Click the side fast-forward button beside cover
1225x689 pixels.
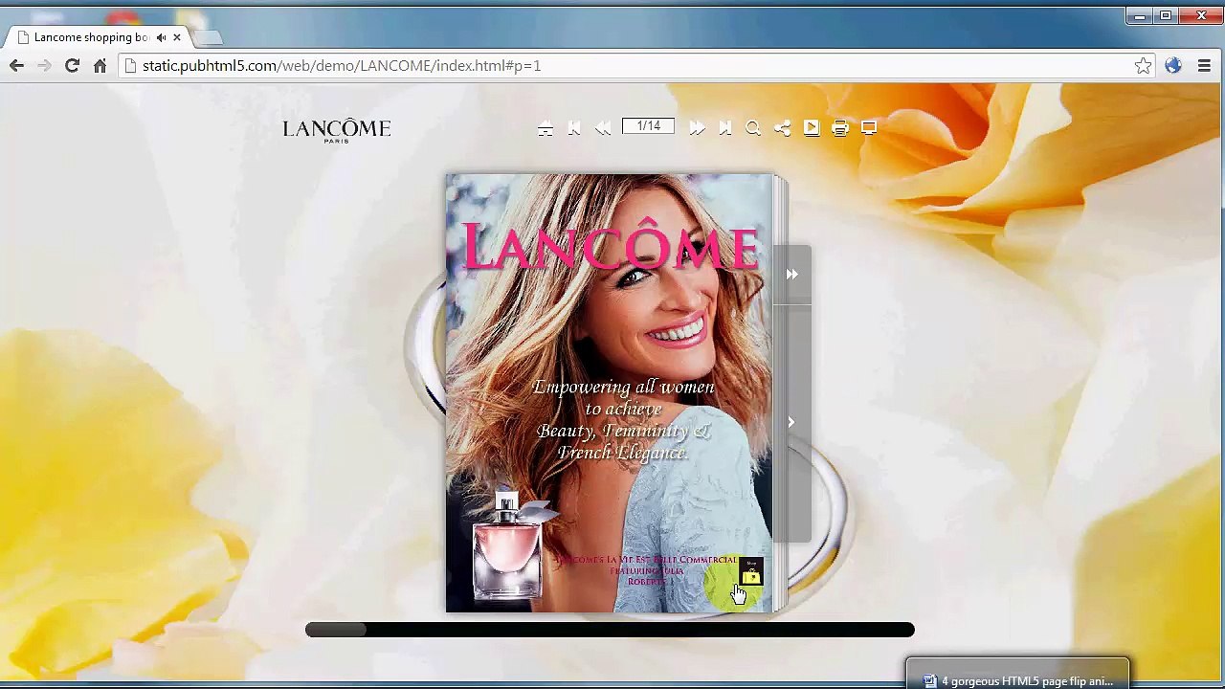(791, 275)
